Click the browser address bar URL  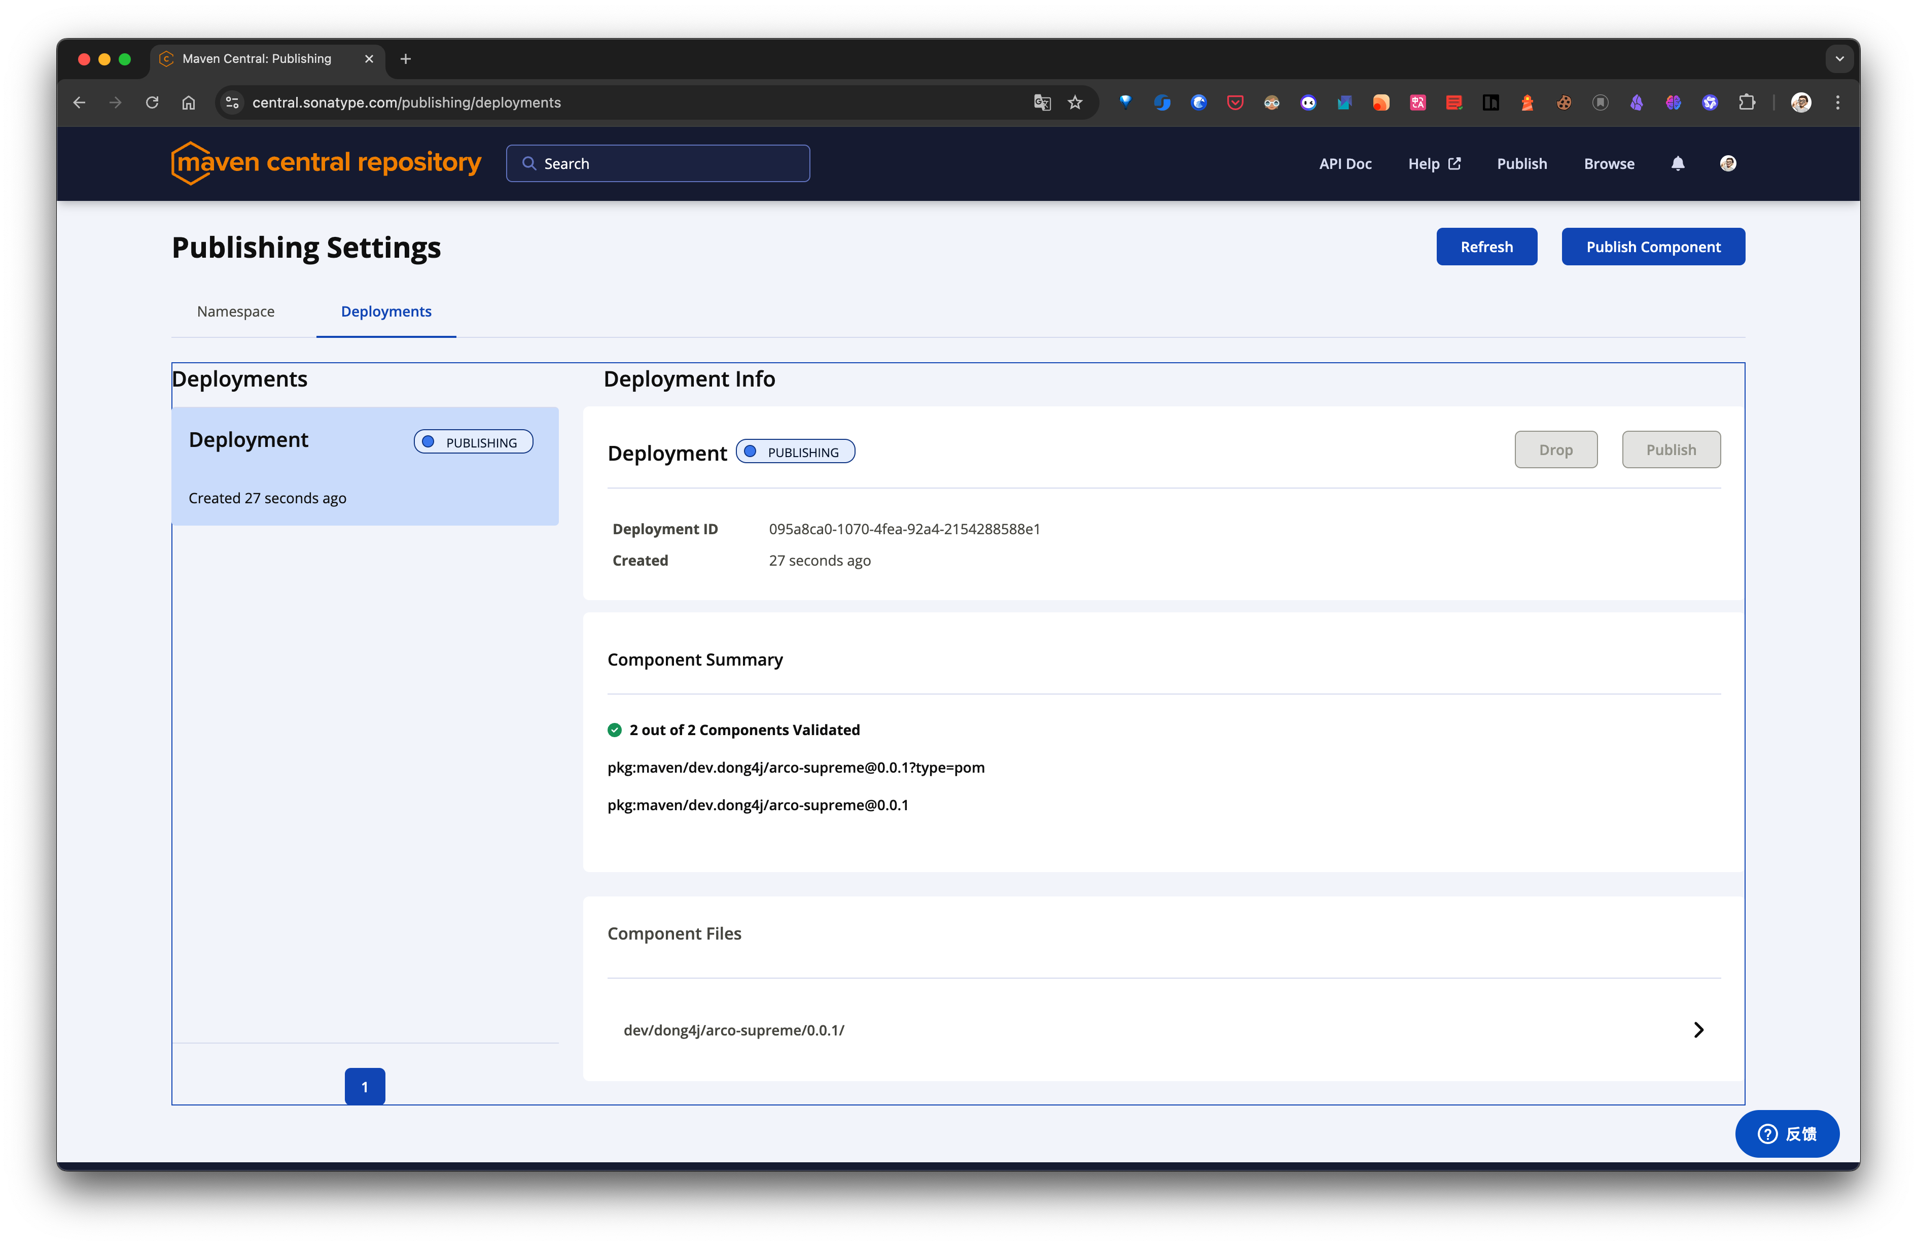point(407,102)
